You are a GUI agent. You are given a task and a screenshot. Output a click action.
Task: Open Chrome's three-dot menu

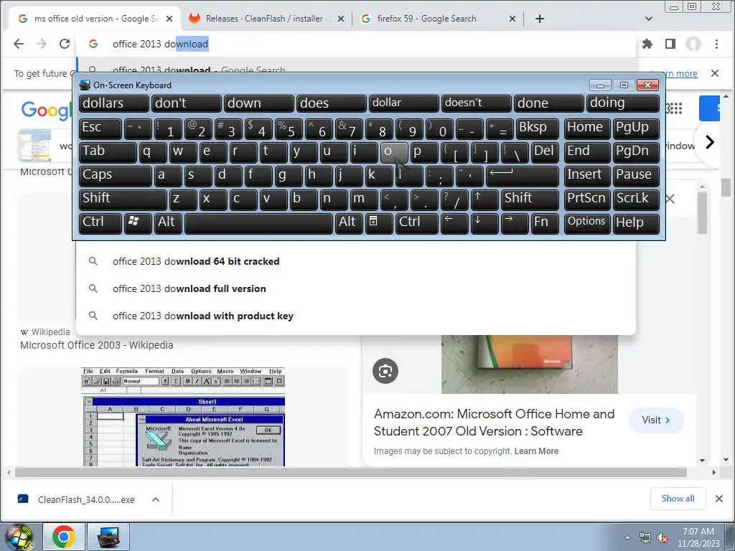pos(716,44)
